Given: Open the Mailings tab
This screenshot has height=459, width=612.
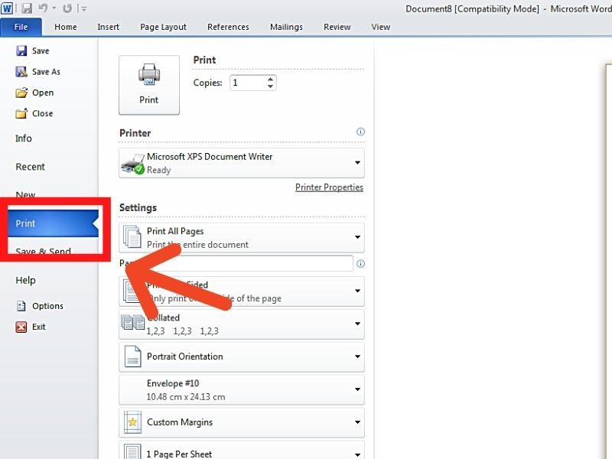Looking at the screenshot, I should tap(286, 27).
